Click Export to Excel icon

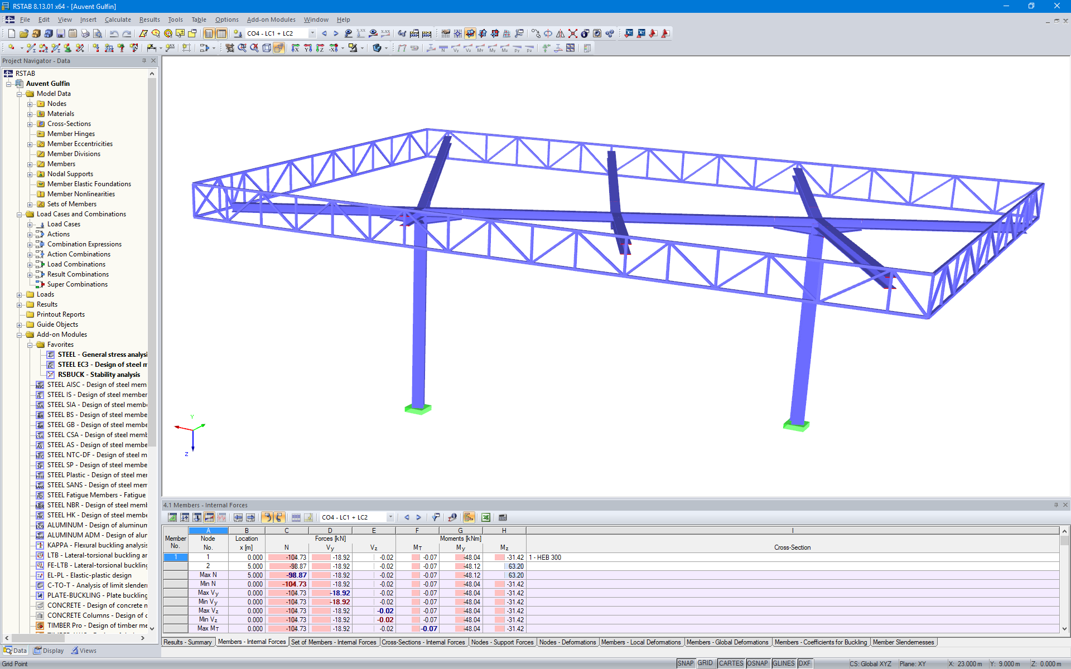tap(486, 517)
